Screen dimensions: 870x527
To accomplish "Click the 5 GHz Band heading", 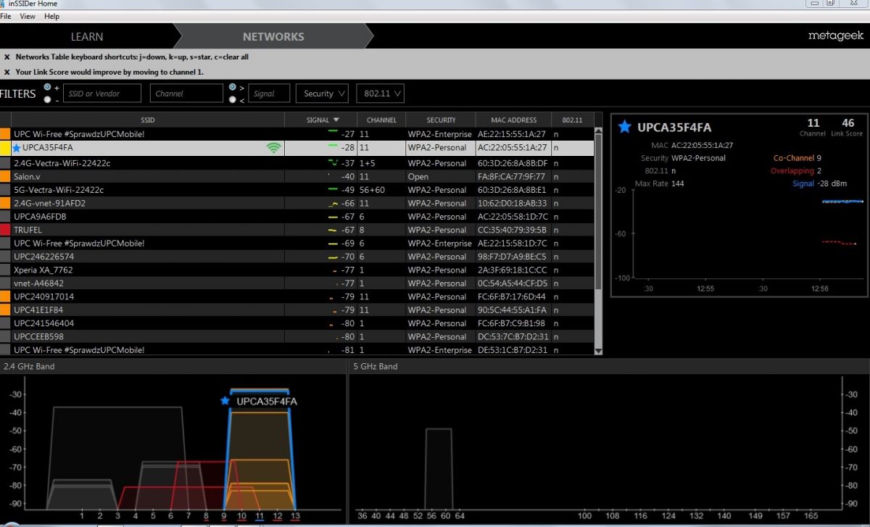I will coord(375,367).
